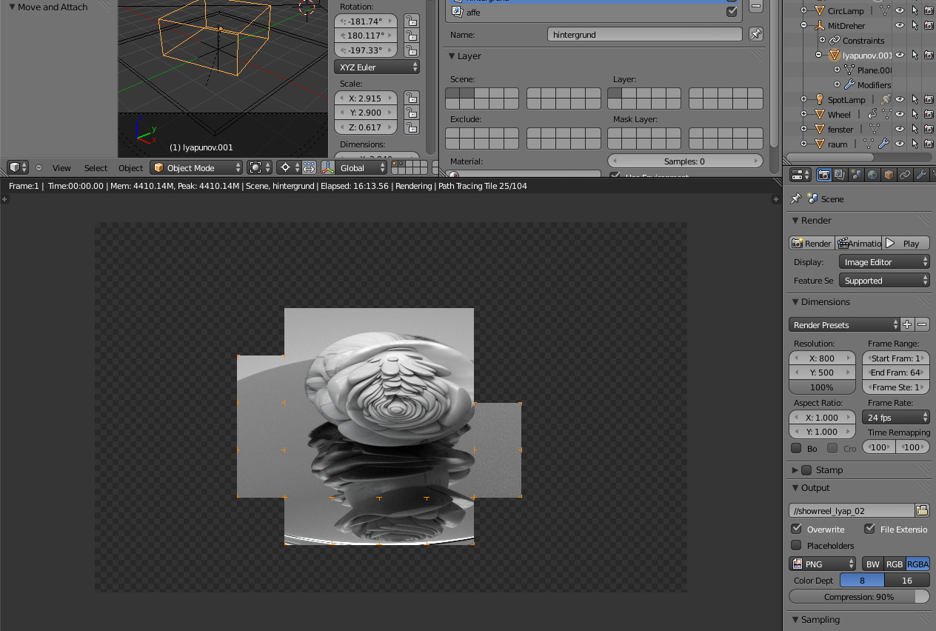Click the Play button
This screenshot has width=936, height=631.
(x=906, y=243)
